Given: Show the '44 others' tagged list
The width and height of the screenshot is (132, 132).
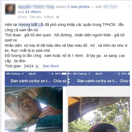Looking at the screenshot, I should [33, 12].
